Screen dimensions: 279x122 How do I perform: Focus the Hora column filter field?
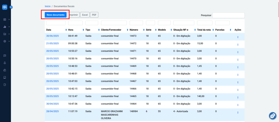point(75,23)
